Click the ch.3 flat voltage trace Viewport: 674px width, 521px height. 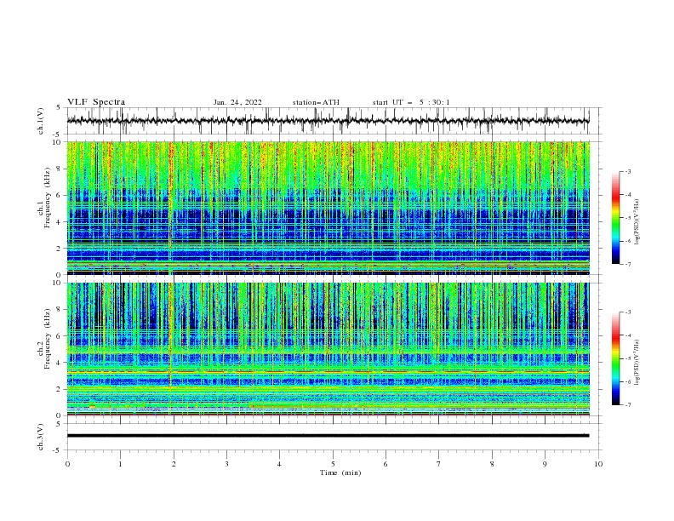pyautogui.click(x=328, y=436)
